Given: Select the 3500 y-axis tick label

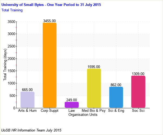Looking at the screenshot, I should coord(11,22).
